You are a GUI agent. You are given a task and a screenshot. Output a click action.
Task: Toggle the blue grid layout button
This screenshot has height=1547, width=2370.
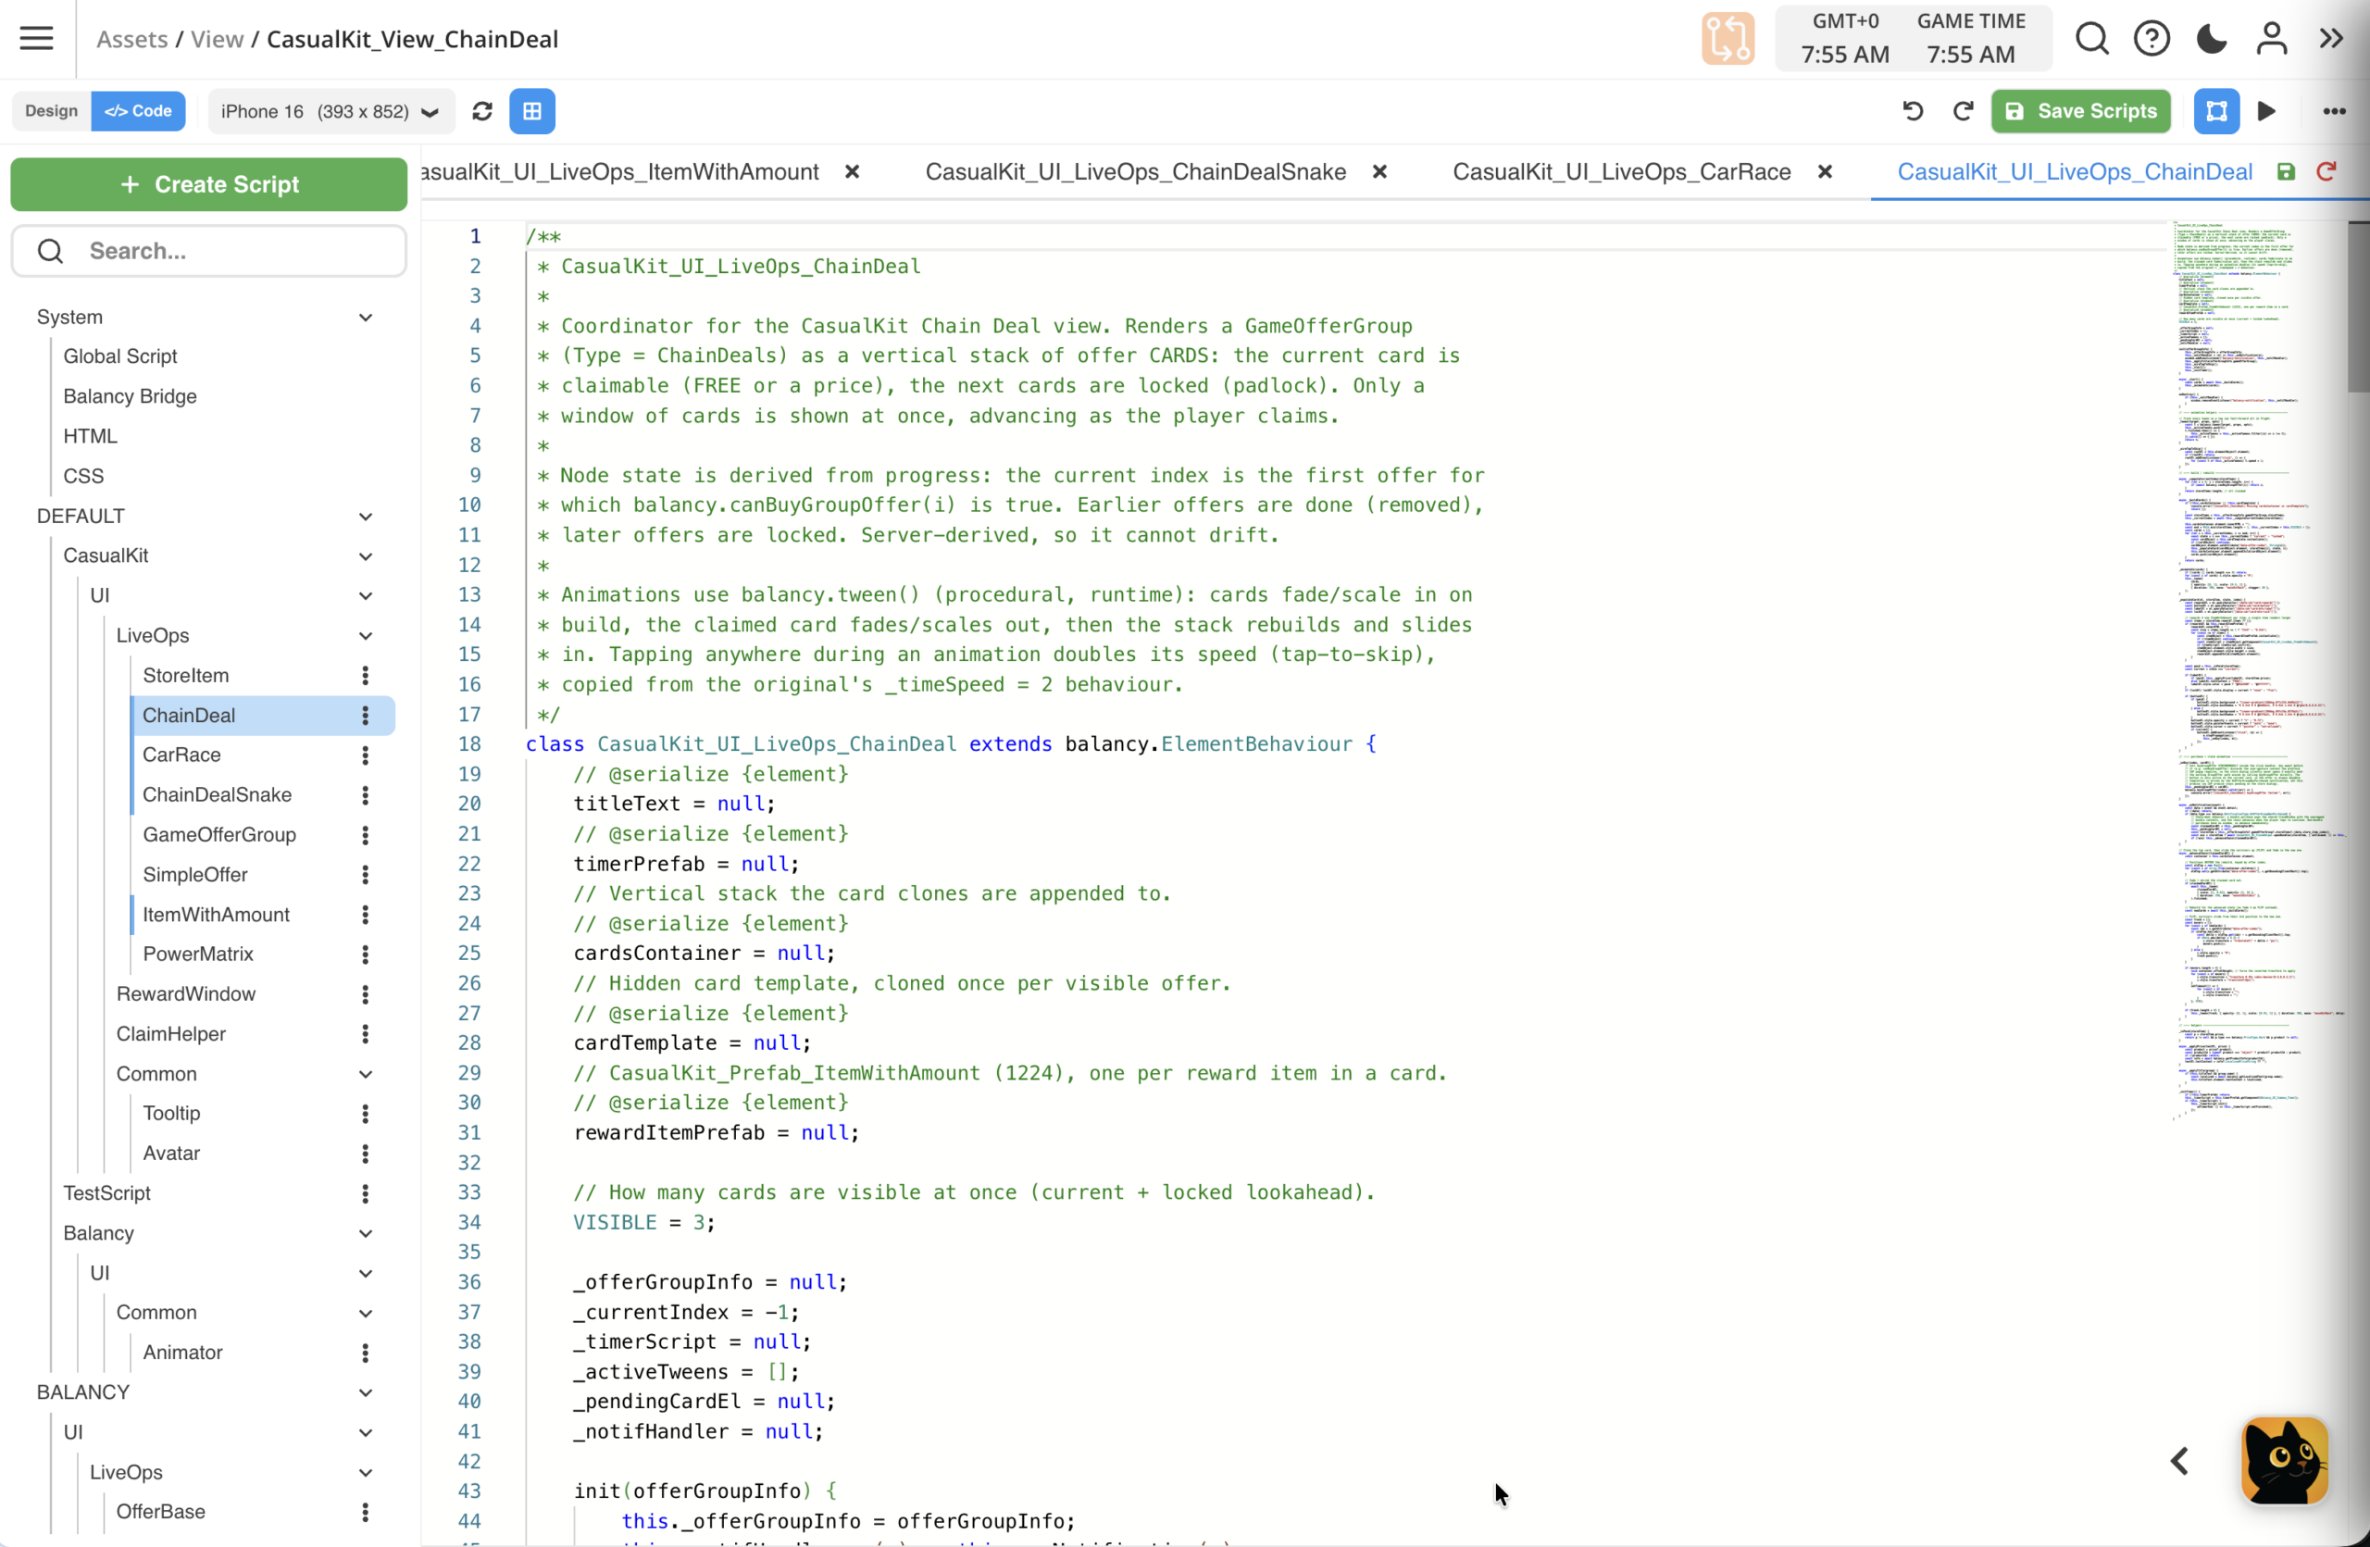pyautogui.click(x=532, y=110)
